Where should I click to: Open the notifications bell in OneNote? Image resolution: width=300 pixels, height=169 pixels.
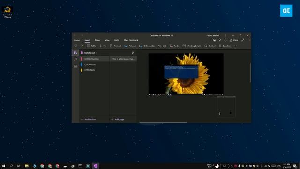225,40
